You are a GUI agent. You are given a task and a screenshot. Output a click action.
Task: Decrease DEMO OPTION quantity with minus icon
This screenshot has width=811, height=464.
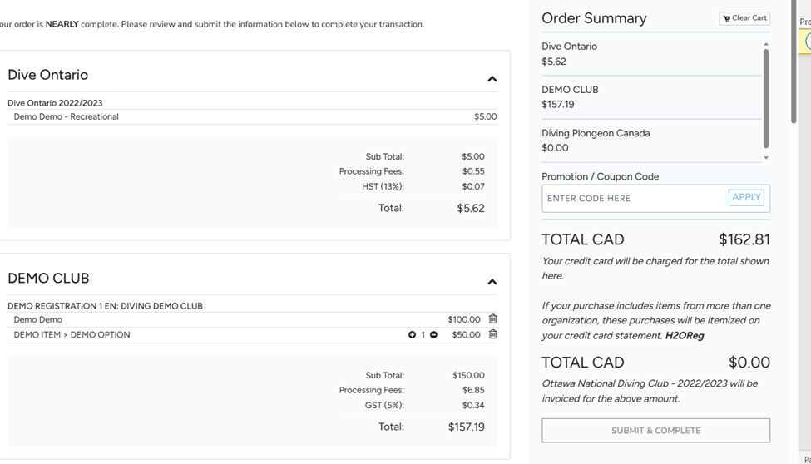pyautogui.click(x=433, y=335)
